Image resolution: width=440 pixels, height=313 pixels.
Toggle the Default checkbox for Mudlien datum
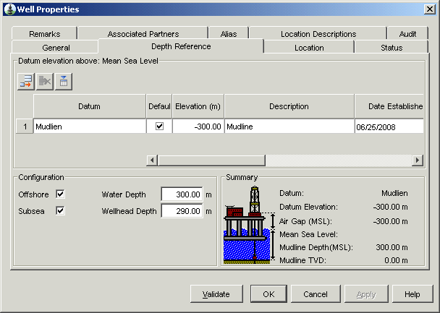pyautogui.click(x=159, y=126)
